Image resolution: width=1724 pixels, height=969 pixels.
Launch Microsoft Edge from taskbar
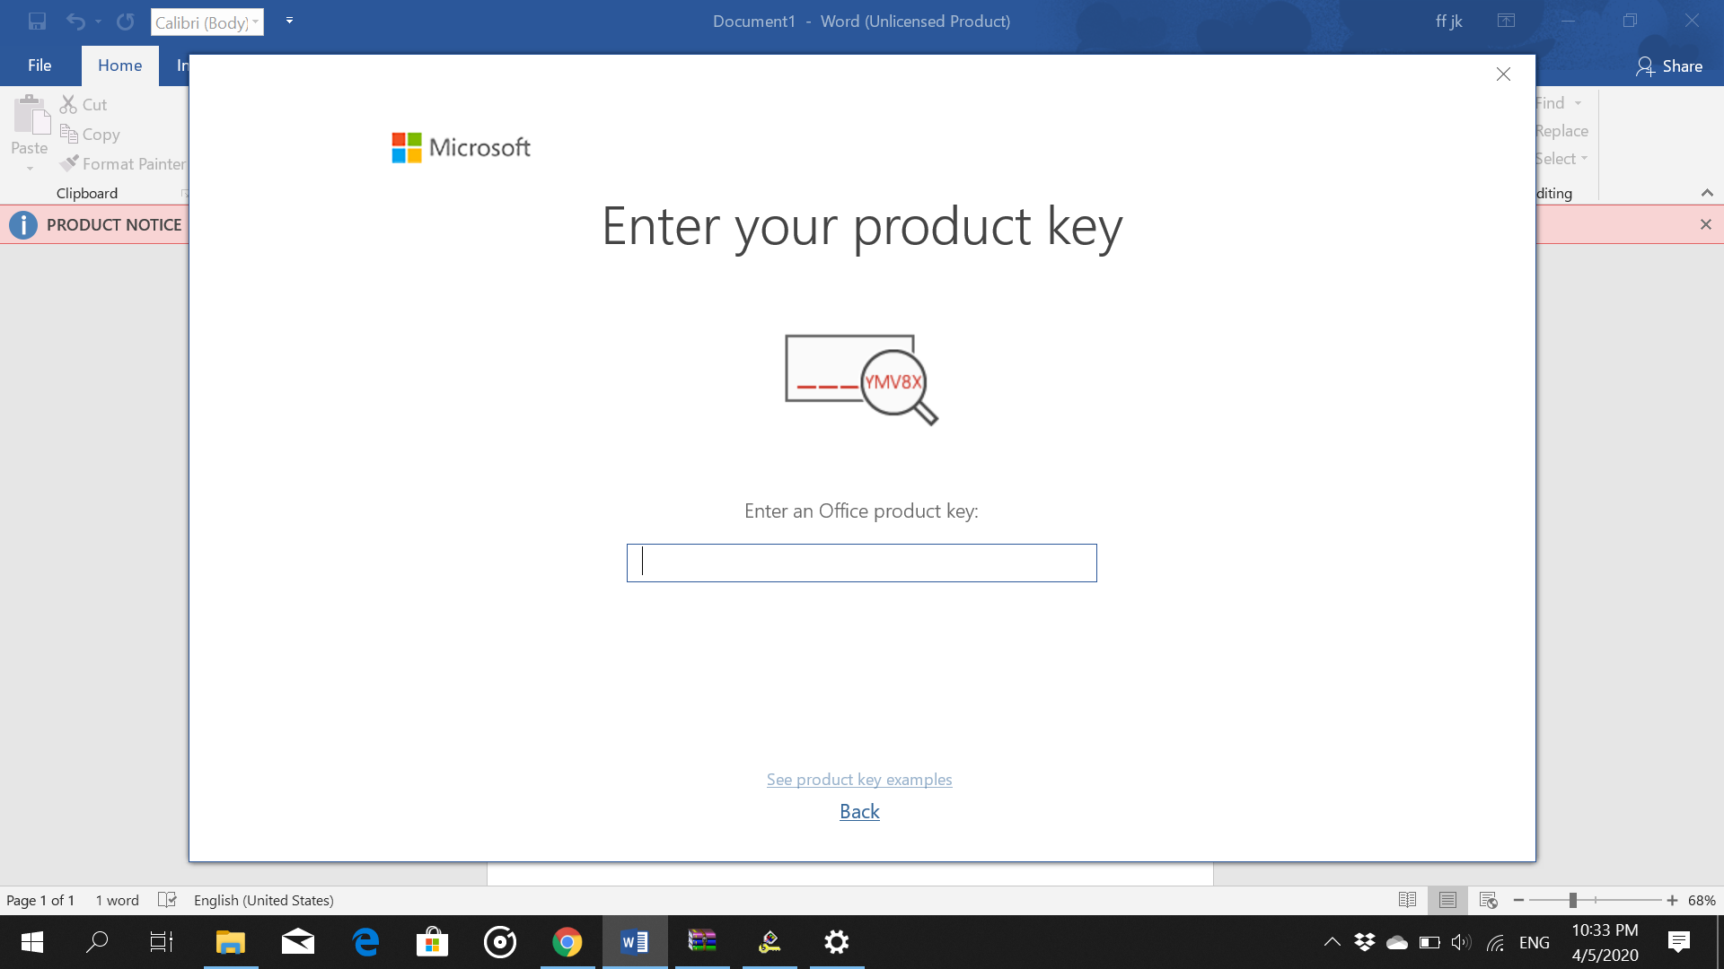pyautogui.click(x=365, y=942)
